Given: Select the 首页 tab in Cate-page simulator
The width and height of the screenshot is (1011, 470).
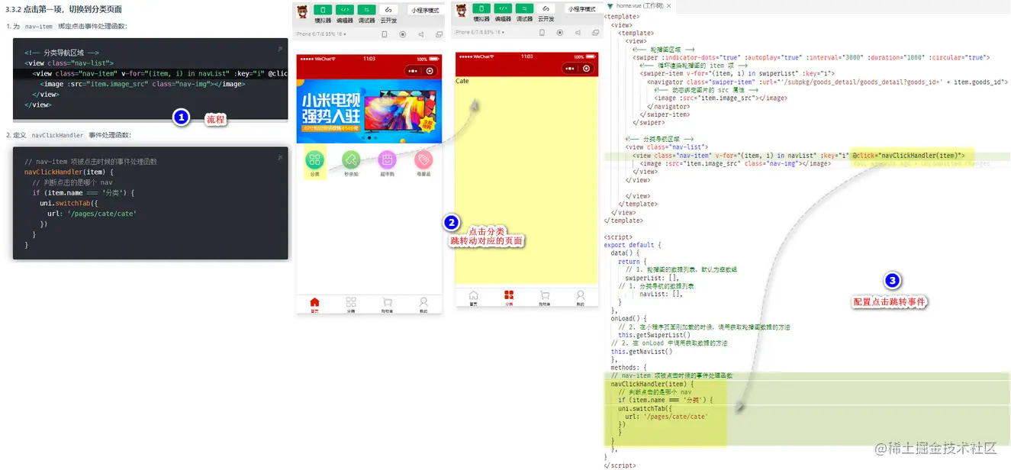Looking at the screenshot, I should coord(473,298).
